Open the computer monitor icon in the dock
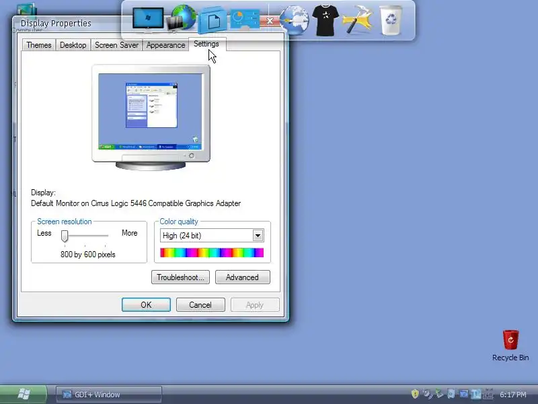Screen dimensions: 538x404 (x=148, y=20)
